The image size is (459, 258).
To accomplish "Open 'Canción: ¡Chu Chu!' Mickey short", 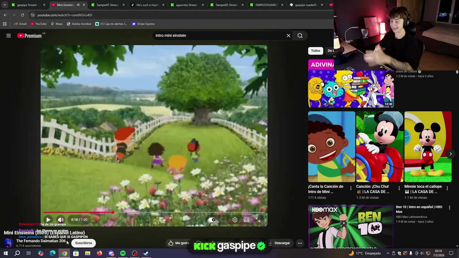I will point(380,147).
